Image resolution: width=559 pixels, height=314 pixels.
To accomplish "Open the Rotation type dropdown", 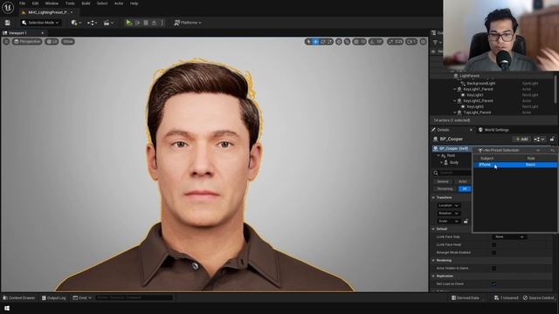I will click(x=448, y=213).
